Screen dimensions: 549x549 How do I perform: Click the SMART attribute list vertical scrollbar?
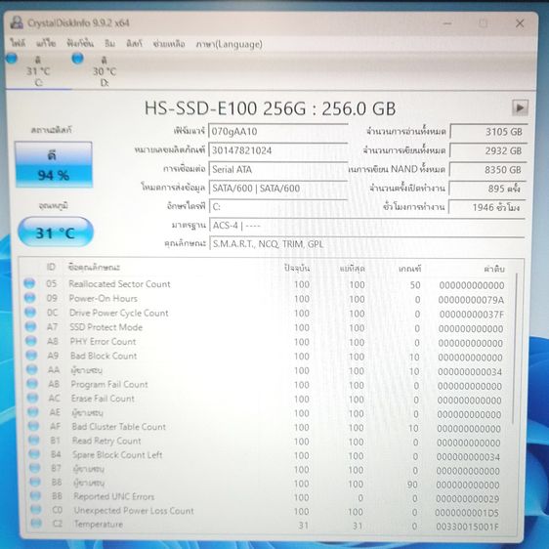(x=515, y=350)
